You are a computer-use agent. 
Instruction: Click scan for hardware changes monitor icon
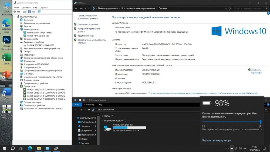39,12
